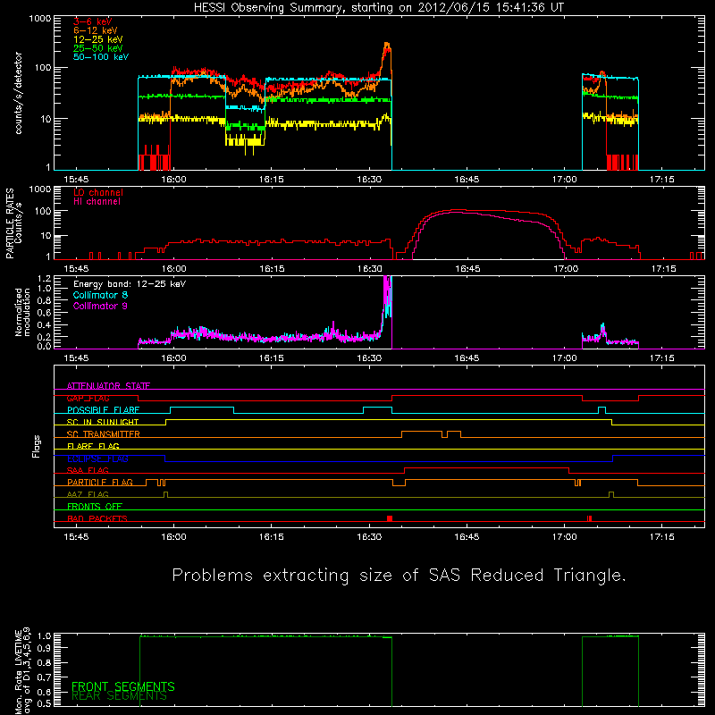Pick the cyan '50-100 keV' legend entry
The width and height of the screenshot is (715, 715).
point(101,57)
